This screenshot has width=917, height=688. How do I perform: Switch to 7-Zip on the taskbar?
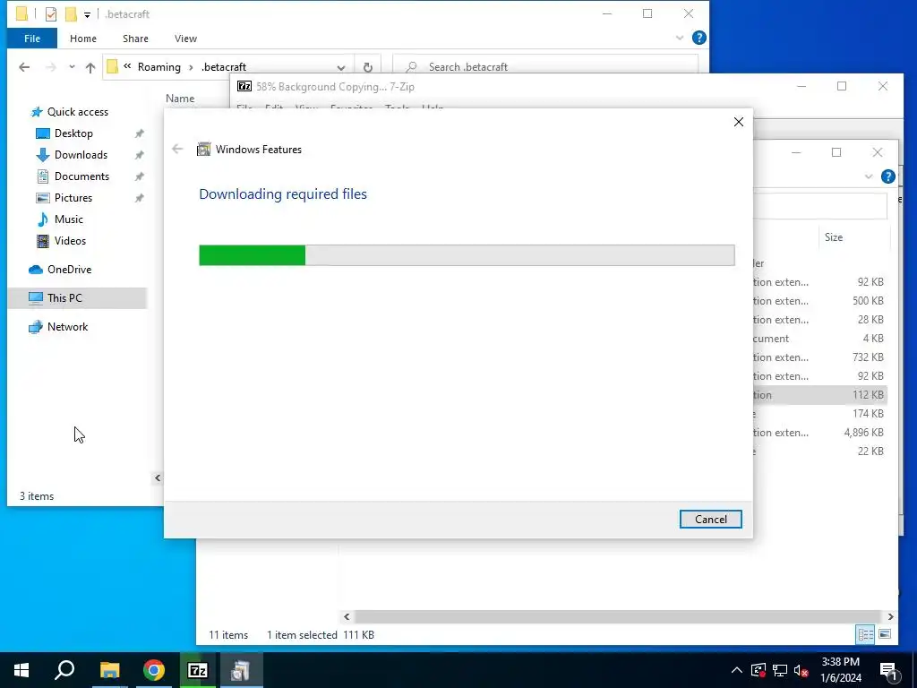pos(198,670)
